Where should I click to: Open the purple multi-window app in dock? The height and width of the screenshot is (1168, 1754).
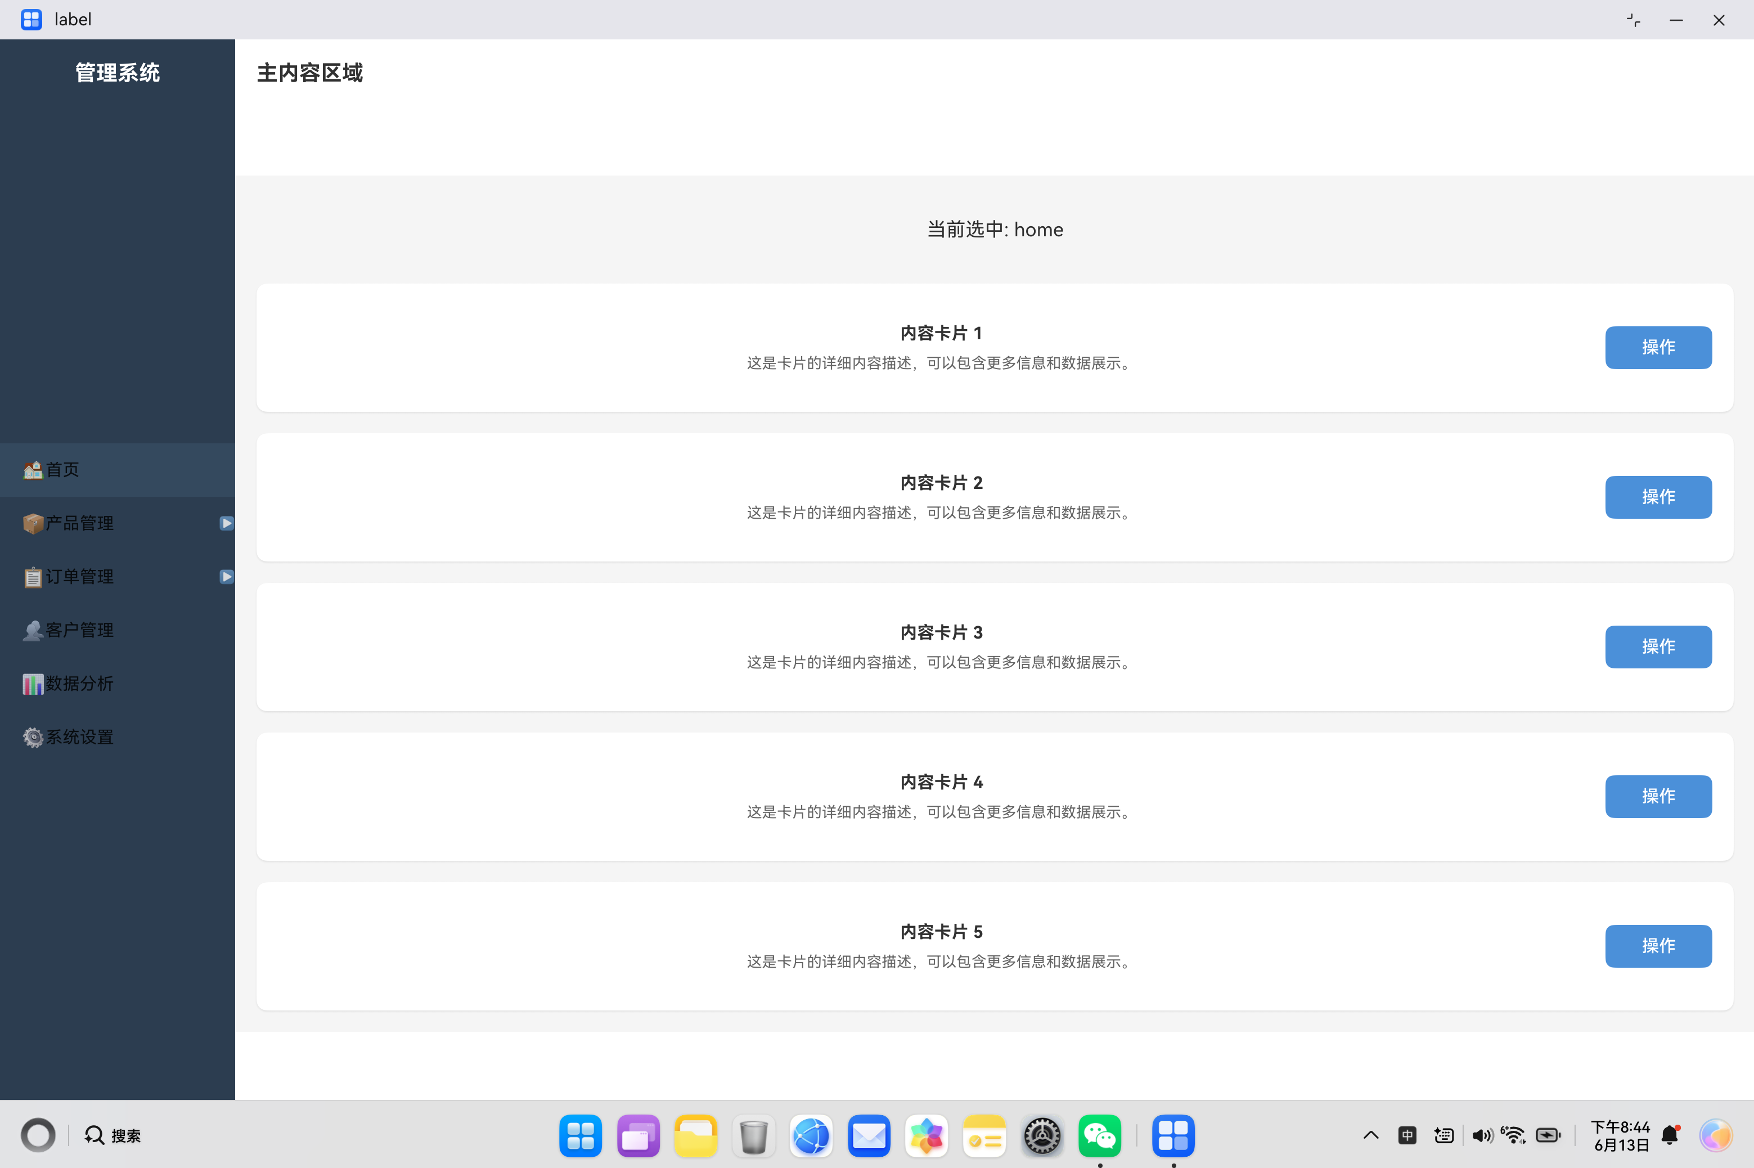click(x=638, y=1135)
